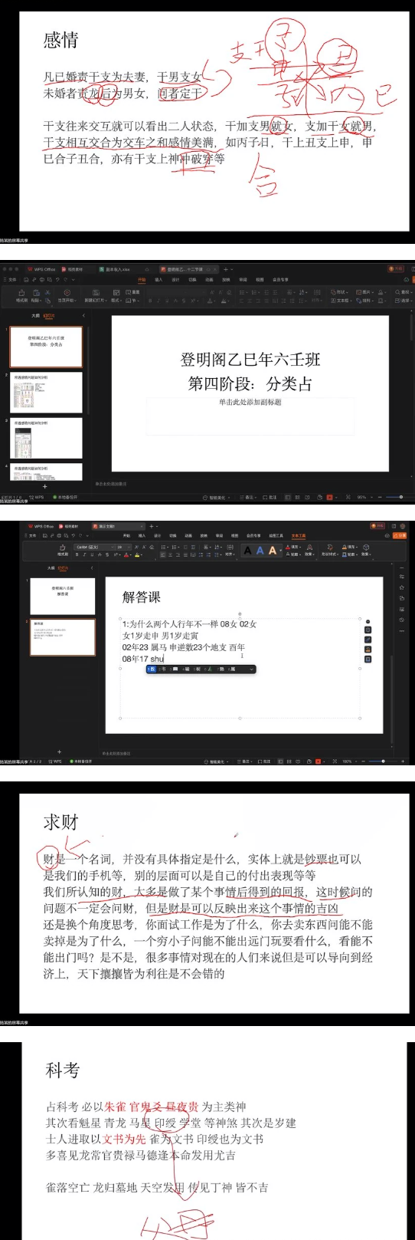Click Format Painter (格式刷) in the 解答课 window

tap(62, 550)
